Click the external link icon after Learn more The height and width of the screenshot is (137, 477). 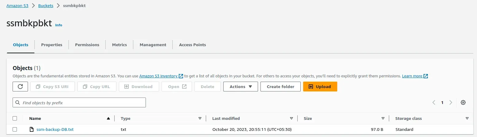(426, 76)
